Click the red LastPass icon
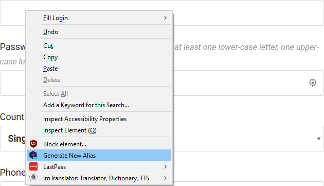The image size is (324, 186). pos(33,166)
